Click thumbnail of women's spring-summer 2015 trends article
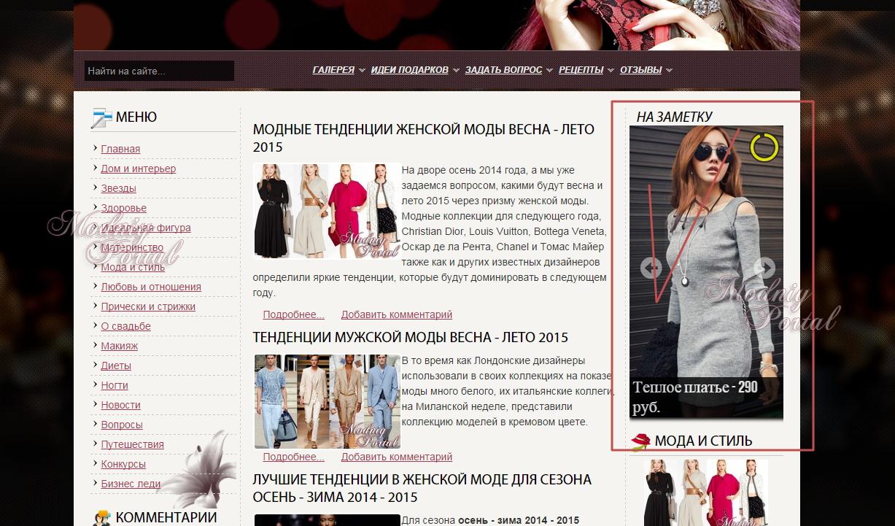The image size is (895, 526). pyautogui.click(x=327, y=211)
